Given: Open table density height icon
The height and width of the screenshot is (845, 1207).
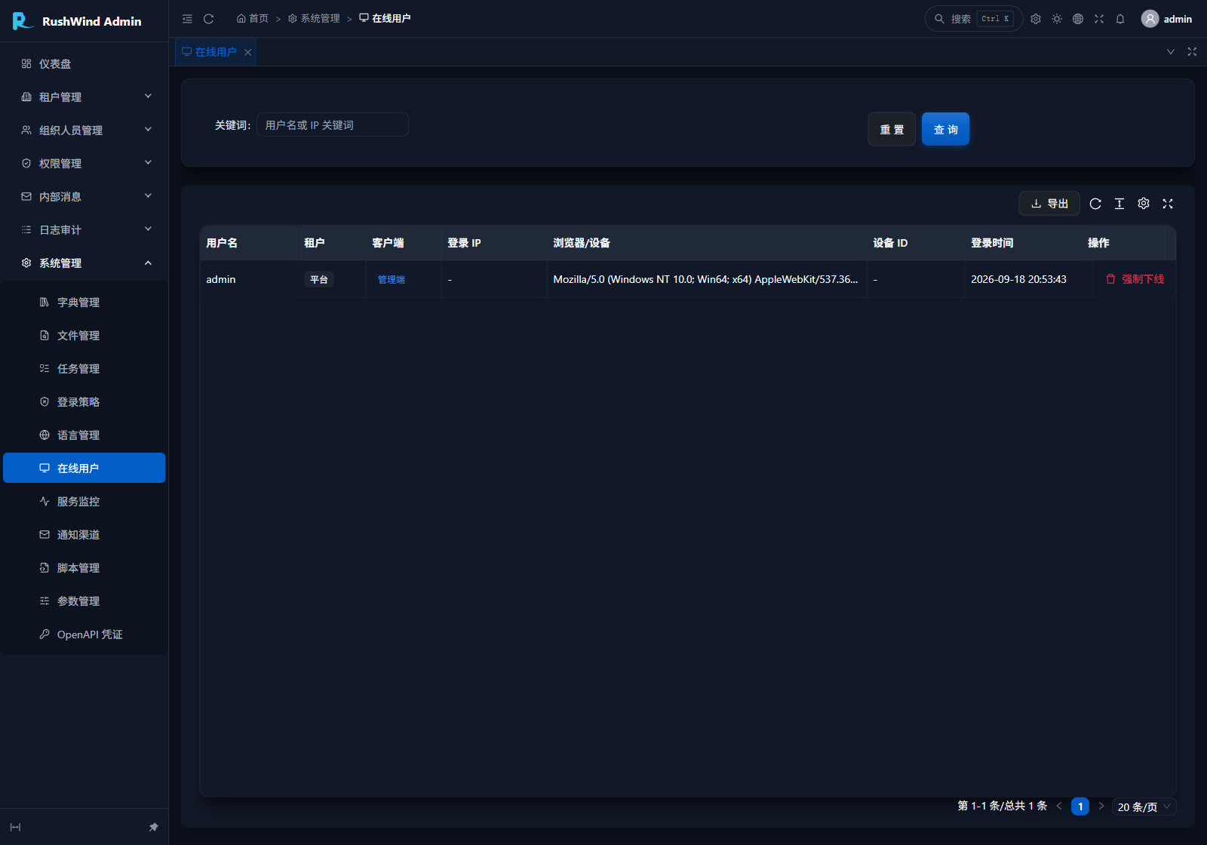Looking at the screenshot, I should point(1119,204).
